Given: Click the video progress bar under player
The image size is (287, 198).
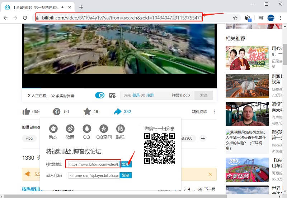Looking at the screenshot, I should pyautogui.click(x=119, y=88).
